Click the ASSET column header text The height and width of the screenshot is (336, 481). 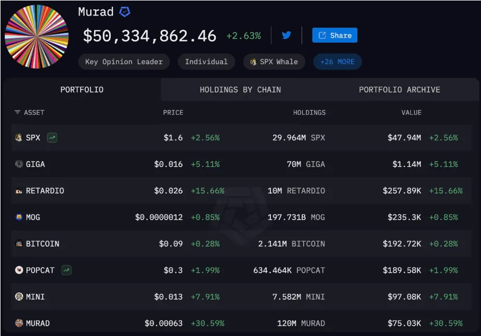tap(34, 112)
